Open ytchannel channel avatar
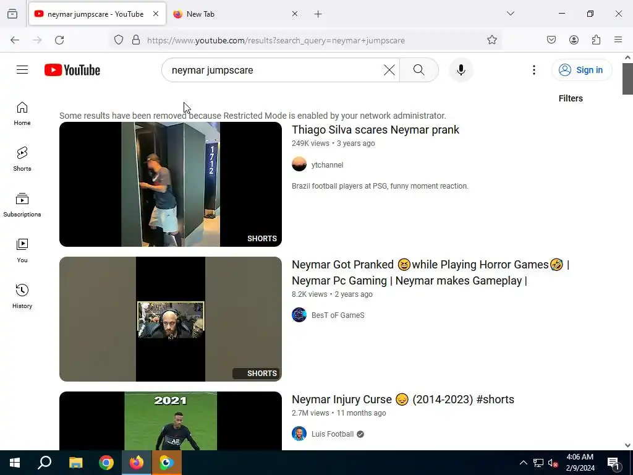This screenshot has width=633, height=475. 299,165
